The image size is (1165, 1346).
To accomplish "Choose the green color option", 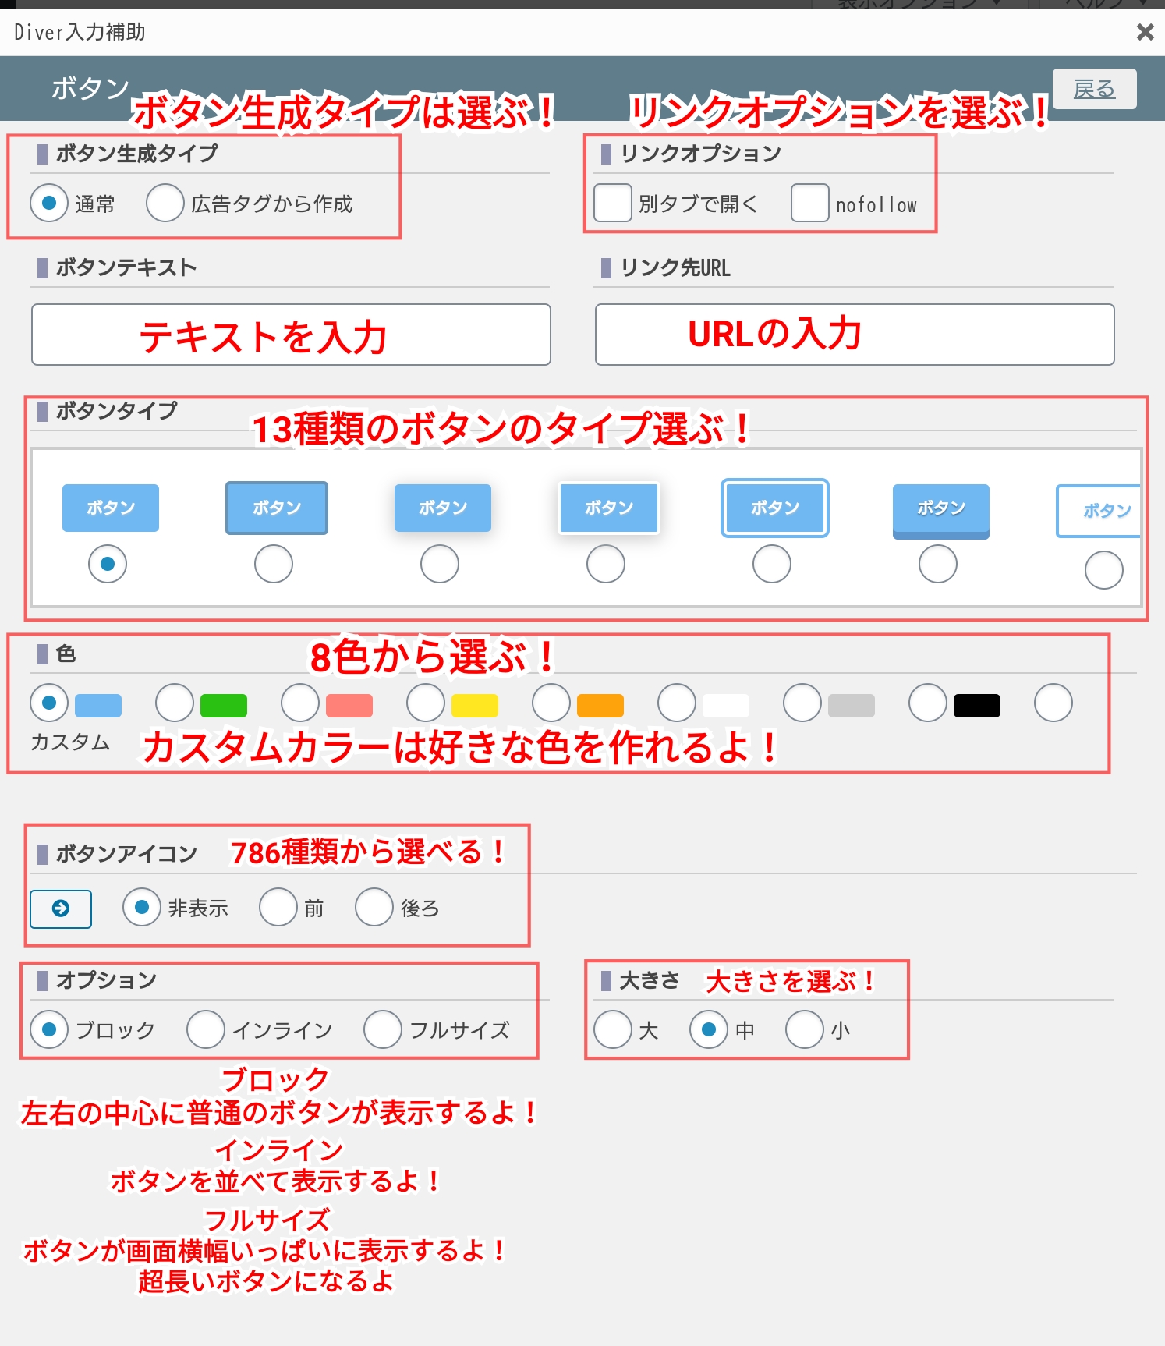I will 175,703.
